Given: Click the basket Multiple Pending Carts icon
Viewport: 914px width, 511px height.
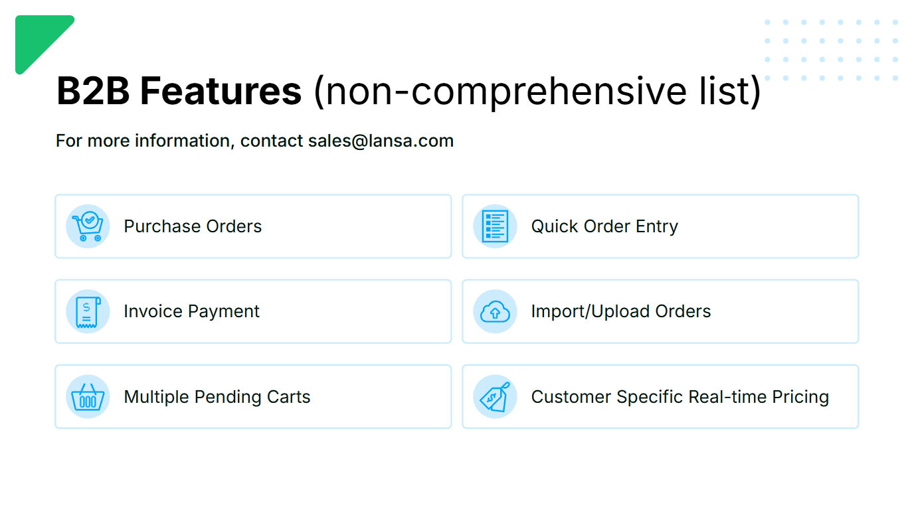Looking at the screenshot, I should 88,397.
